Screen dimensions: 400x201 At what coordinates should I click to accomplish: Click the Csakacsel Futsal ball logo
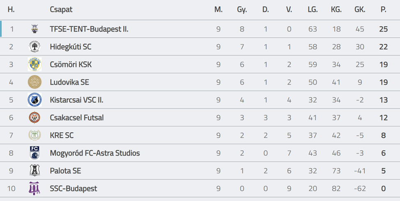[34, 118]
